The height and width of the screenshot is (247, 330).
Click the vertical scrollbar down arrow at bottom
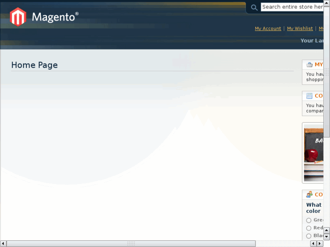(x=326, y=237)
